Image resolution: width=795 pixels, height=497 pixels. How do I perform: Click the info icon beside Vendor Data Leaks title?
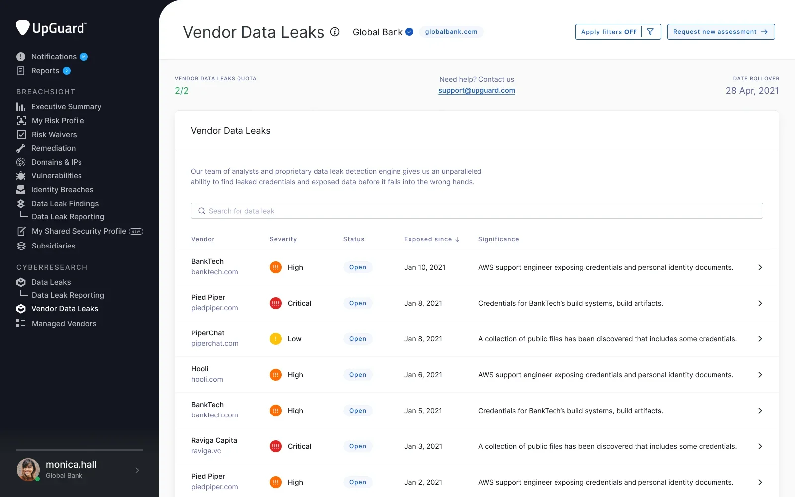(x=335, y=32)
